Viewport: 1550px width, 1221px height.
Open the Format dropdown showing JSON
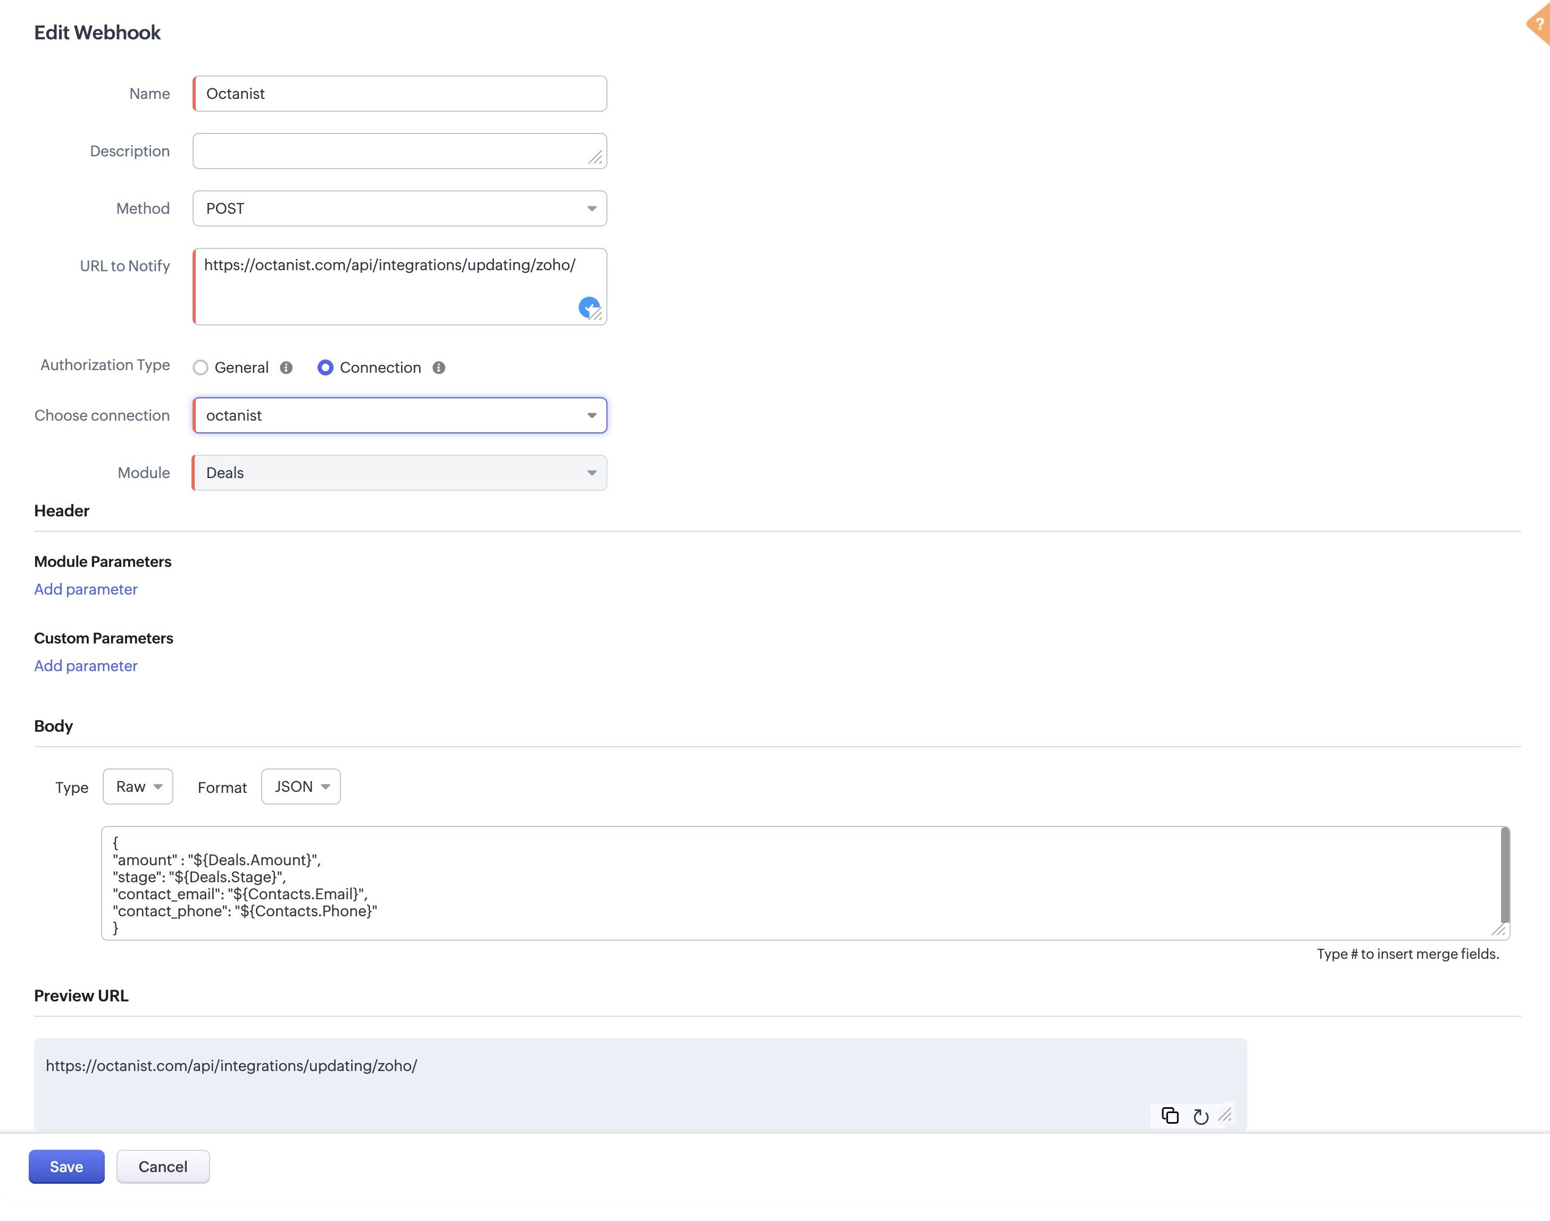(x=301, y=787)
